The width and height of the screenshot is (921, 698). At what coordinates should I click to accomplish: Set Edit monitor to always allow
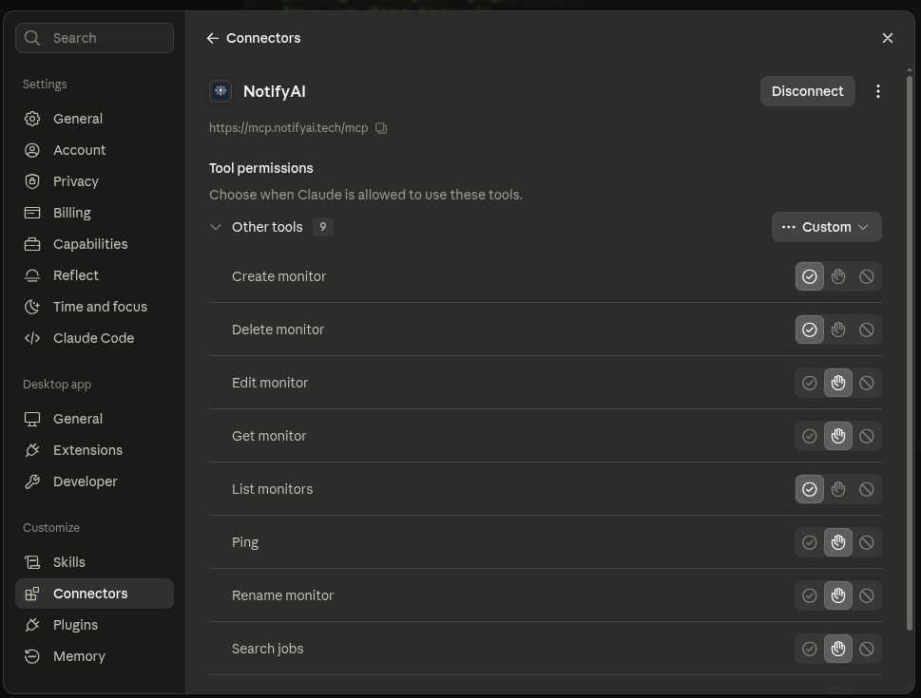pos(810,383)
